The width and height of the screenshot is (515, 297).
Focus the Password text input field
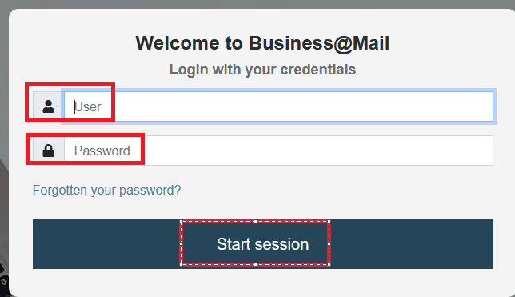click(x=278, y=151)
